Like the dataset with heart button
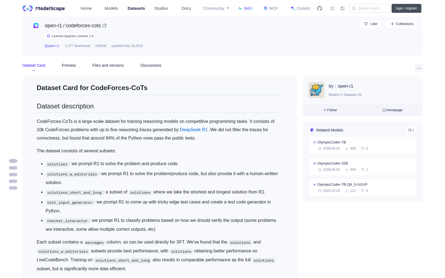The image size is (445, 278). click(370, 24)
